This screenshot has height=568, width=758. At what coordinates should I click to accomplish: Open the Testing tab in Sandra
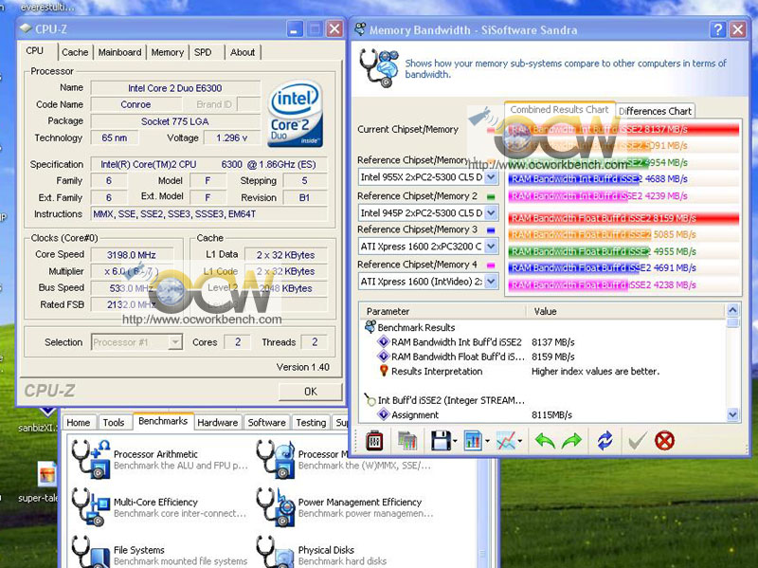pos(311,422)
